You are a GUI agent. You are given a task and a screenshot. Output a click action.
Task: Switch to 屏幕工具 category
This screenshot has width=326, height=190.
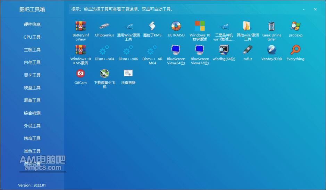tap(32, 101)
